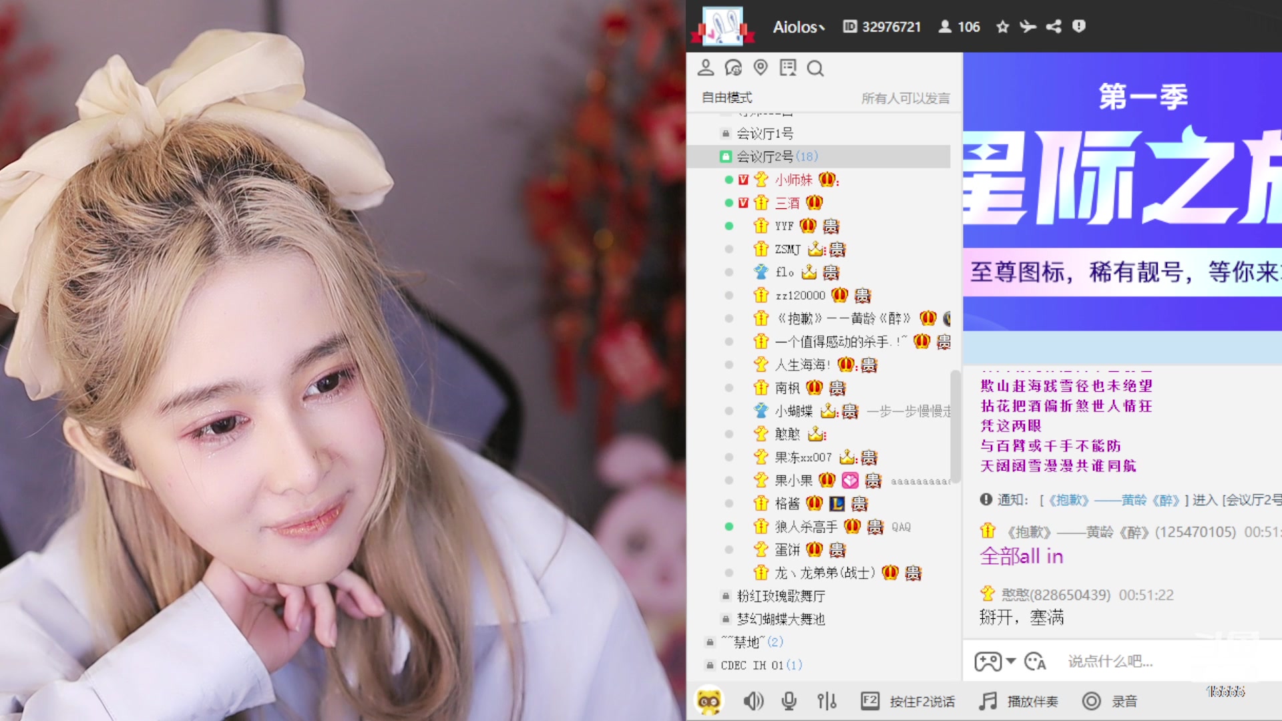This screenshot has height=721, width=1282.
Task: Open the 粉红玫瑰歌舞厅 channel
Action: (x=781, y=595)
